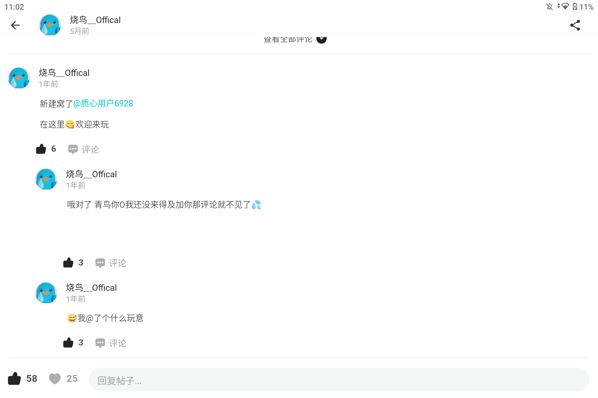Like the post with 58 likes
Screen dimensions: 598x398
coord(14,378)
